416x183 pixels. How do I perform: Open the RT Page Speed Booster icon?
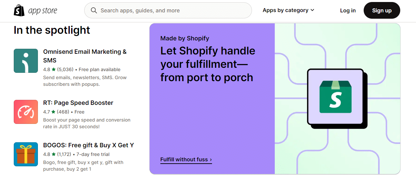(x=26, y=112)
